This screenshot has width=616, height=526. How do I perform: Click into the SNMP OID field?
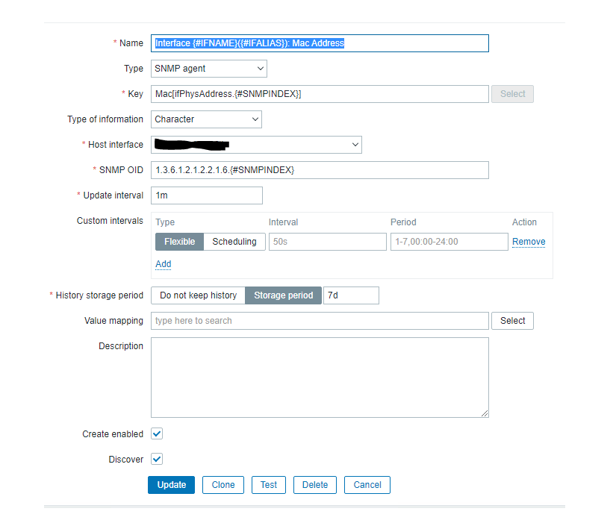click(x=320, y=170)
